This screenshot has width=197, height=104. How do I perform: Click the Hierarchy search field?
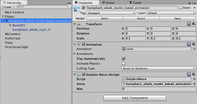tap(42, 7)
